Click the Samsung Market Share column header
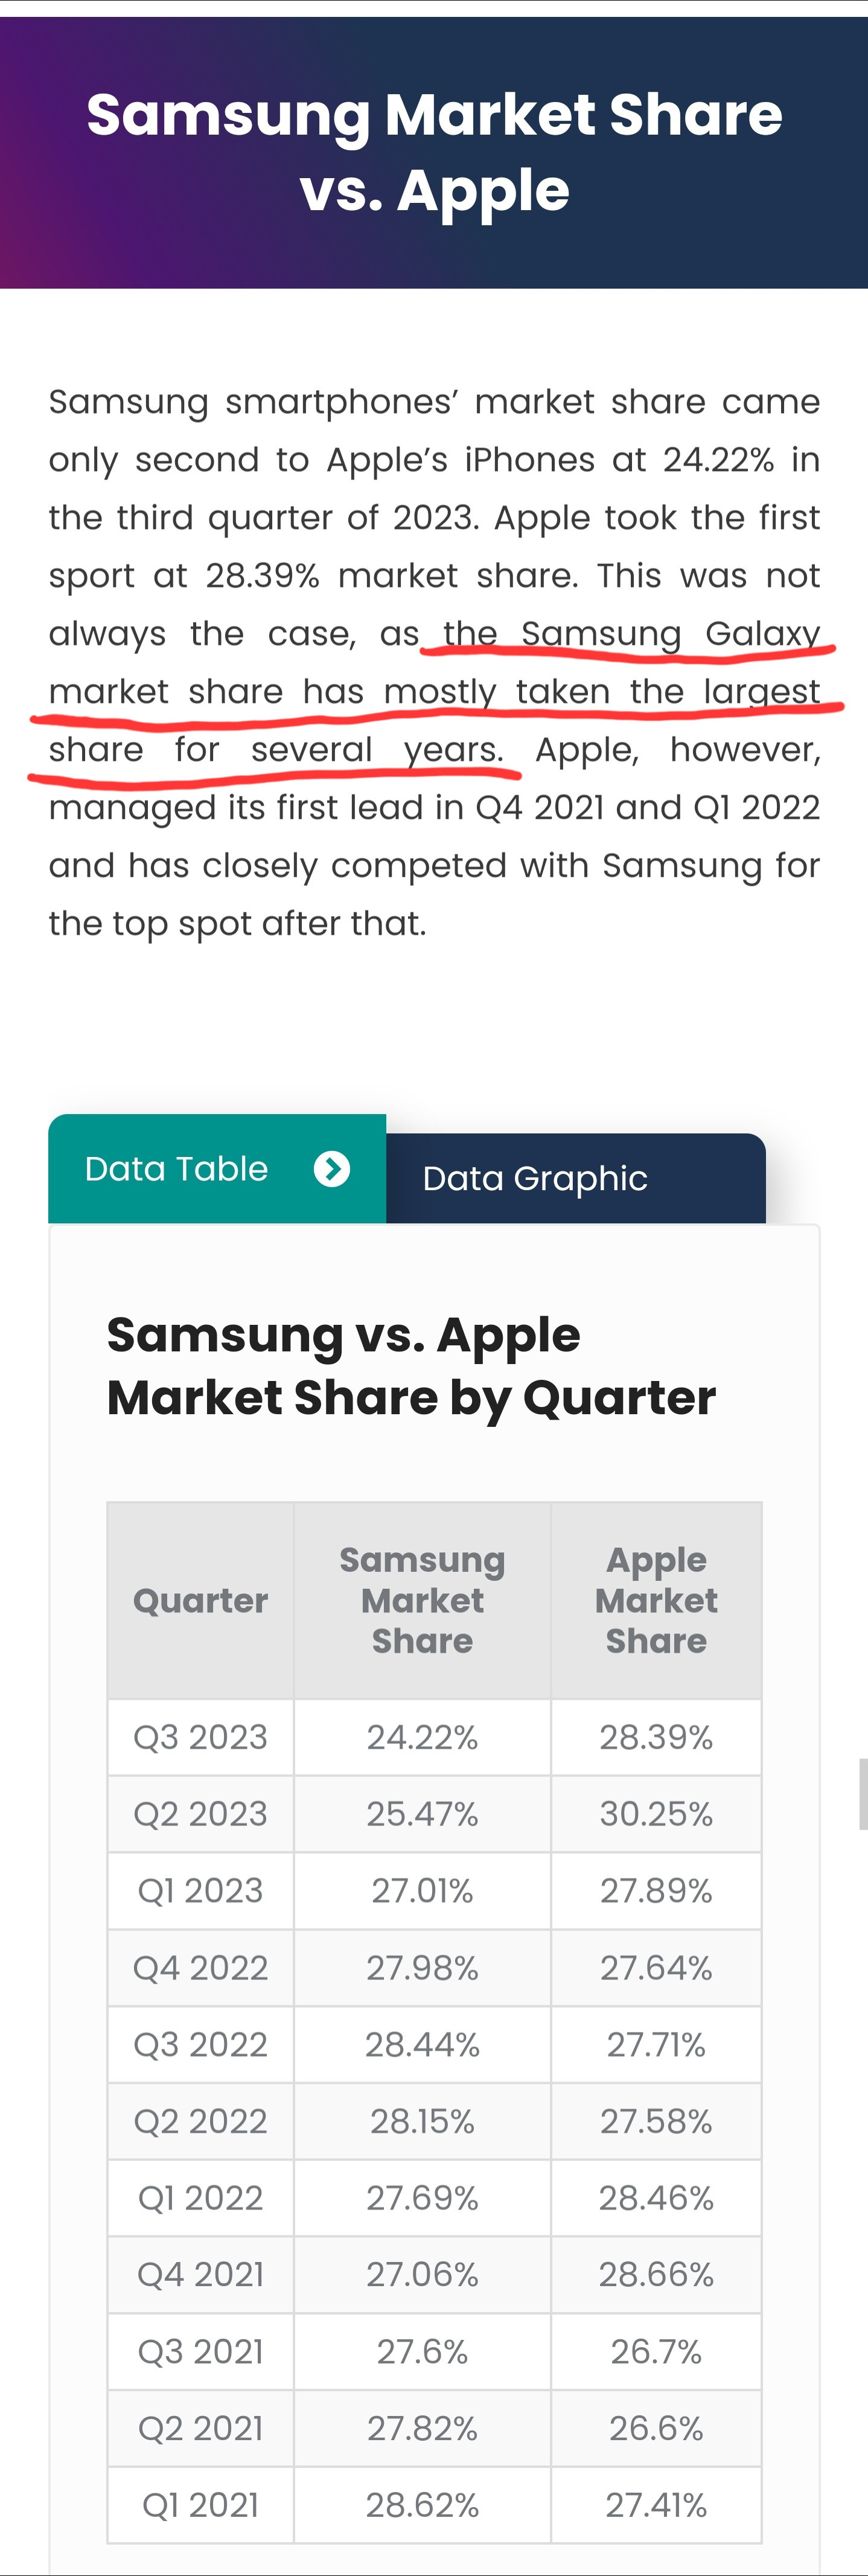This screenshot has width=868, height=2576. point(422,1600)
